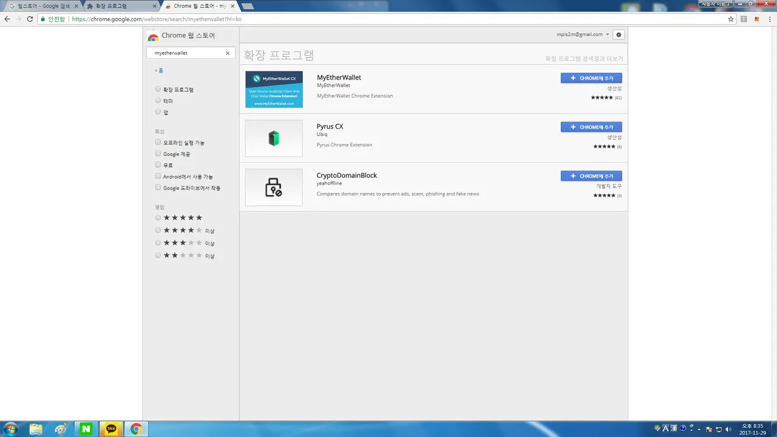
Task: Toggle IME A language mode button
Action: pyautogui.click(x=665, y=428)
